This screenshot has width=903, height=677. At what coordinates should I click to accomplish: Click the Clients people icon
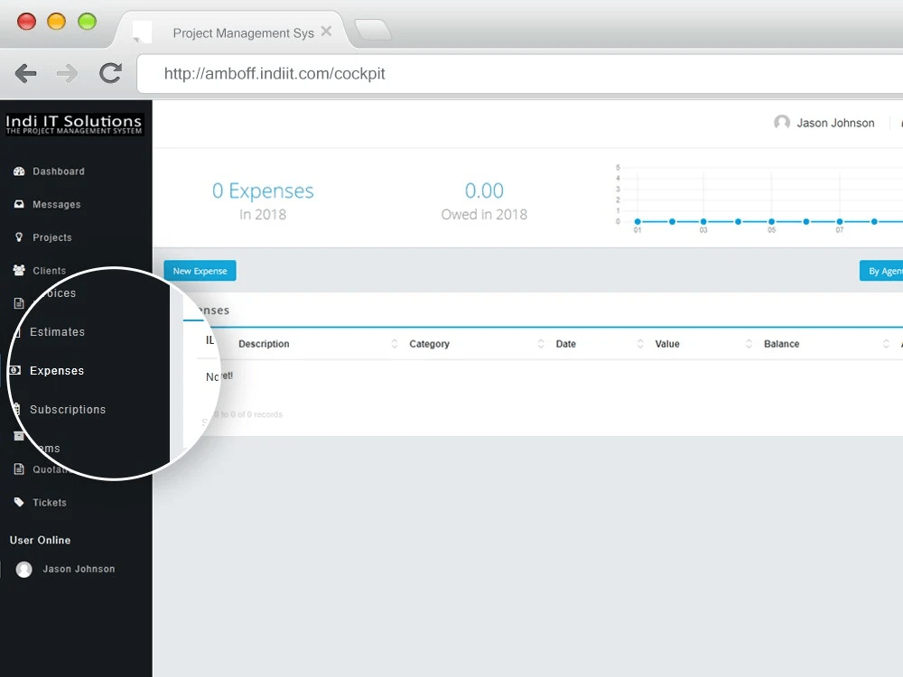[19, 270]
